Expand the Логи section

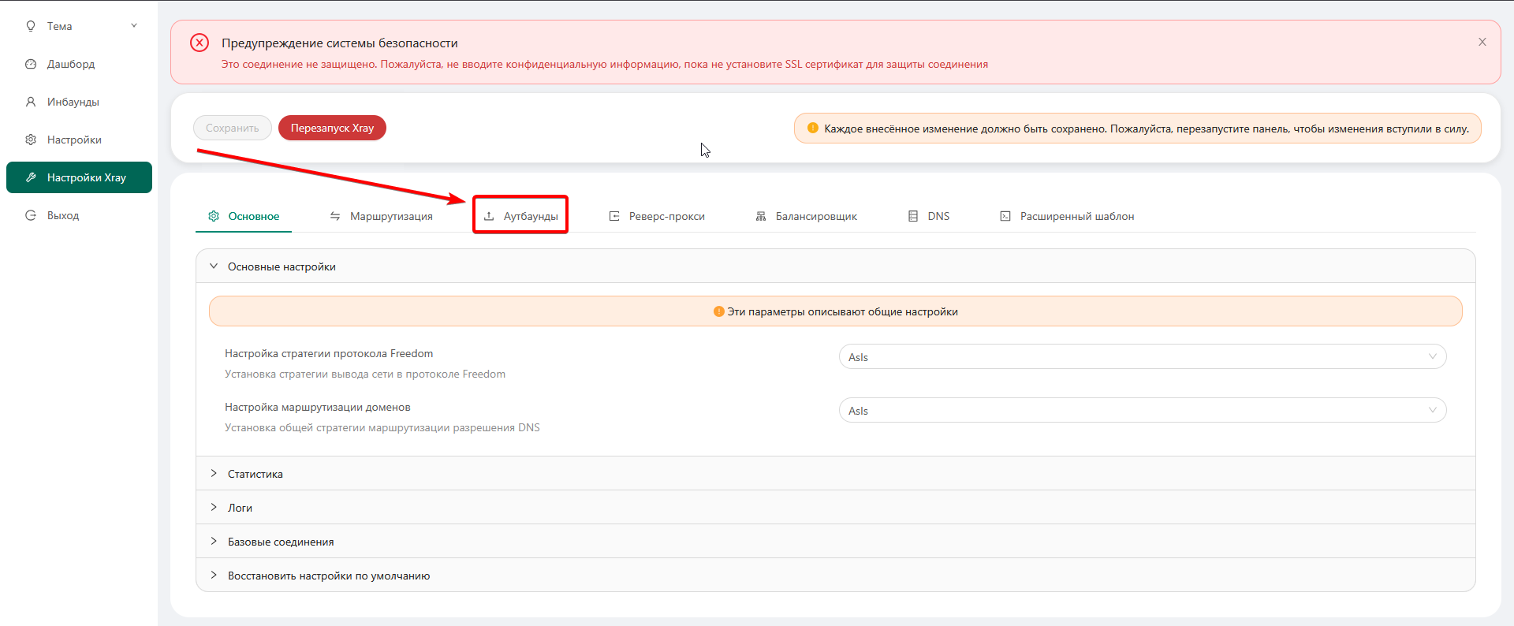click(x=240, y=508)
